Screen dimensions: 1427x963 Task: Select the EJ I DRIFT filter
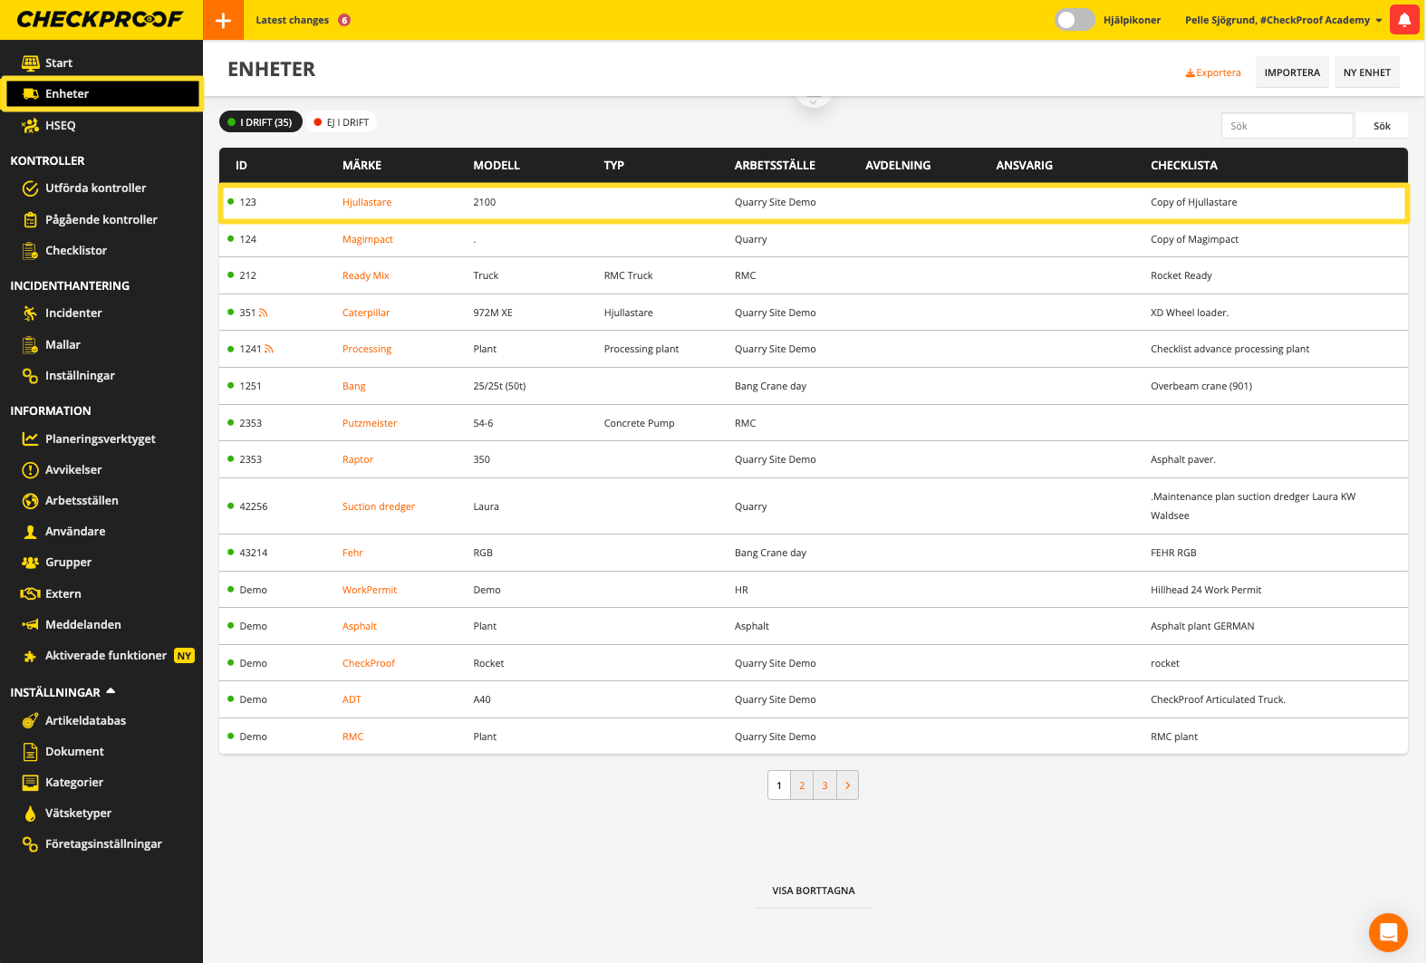coord(342,122)
